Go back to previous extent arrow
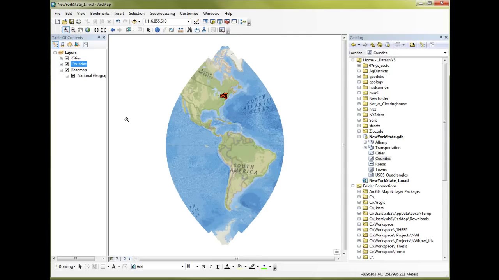The width and height of the screenshot is (499, 280). click(113, 30)
